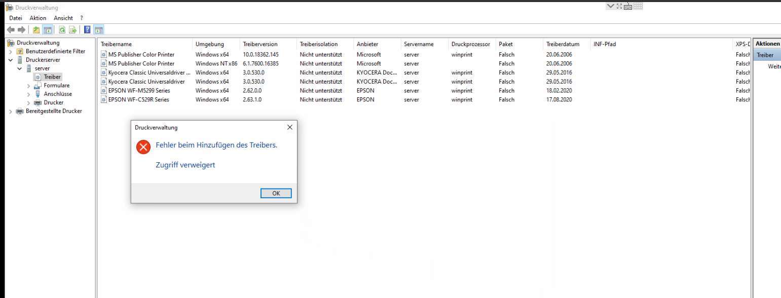Select the Drucker tree item

[x=54, y=102]
